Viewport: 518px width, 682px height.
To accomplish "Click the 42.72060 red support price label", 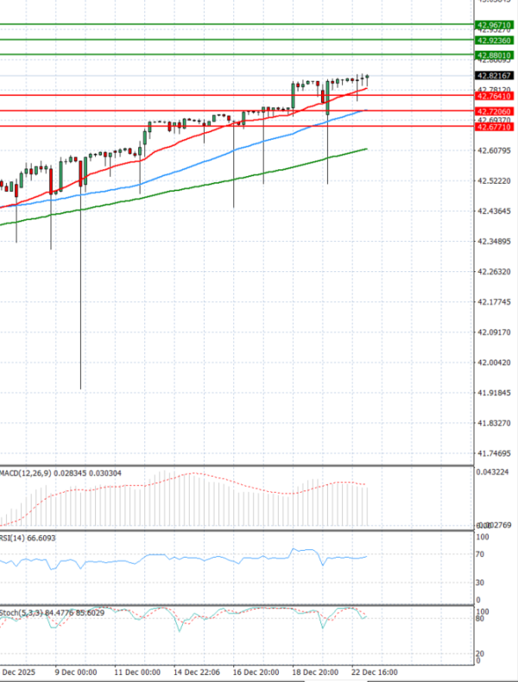I will [494, 112].
